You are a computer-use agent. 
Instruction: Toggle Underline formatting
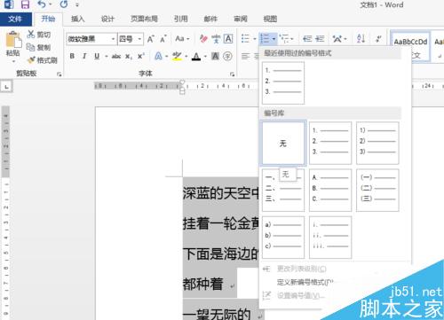click(97, 56)
